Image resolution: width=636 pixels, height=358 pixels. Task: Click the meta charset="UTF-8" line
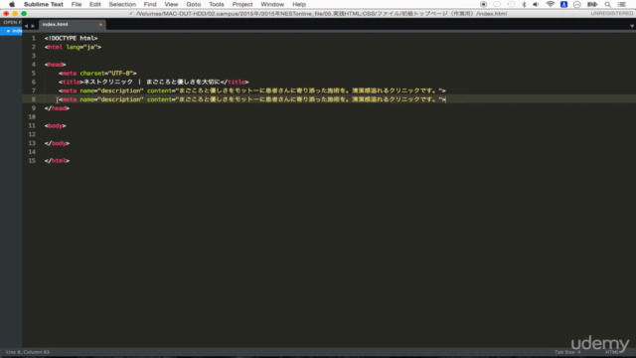click(x=97, y=74)
